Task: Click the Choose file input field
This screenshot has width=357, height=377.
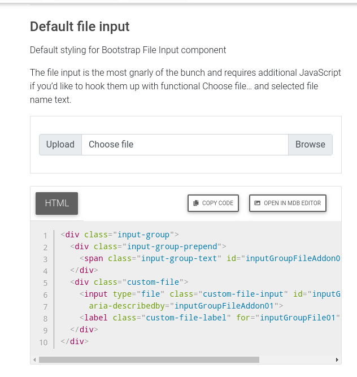Action: (x=185, y=145)
